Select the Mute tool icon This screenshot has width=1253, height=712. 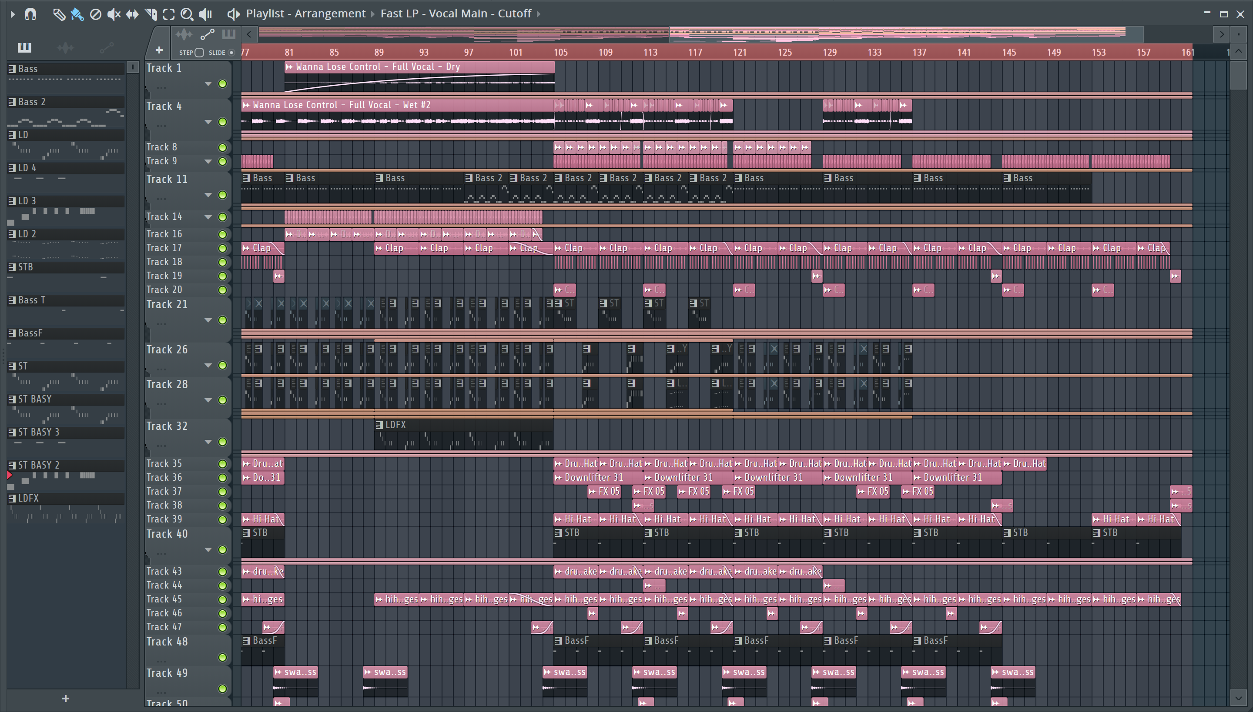[x=114, y=14]
